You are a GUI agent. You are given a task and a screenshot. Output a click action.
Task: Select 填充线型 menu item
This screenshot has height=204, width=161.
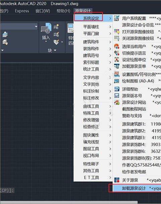(93, 142)
